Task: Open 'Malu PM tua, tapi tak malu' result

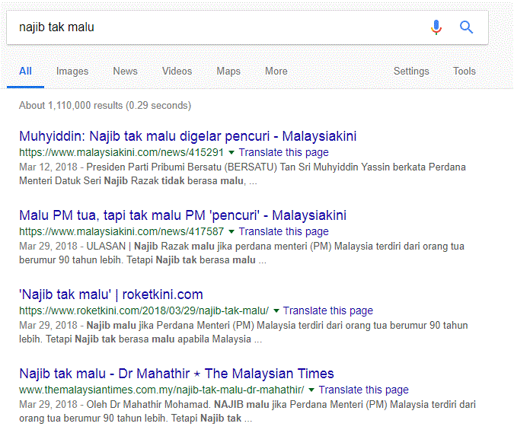Action: pyautogui.click(x=183, y=215)
